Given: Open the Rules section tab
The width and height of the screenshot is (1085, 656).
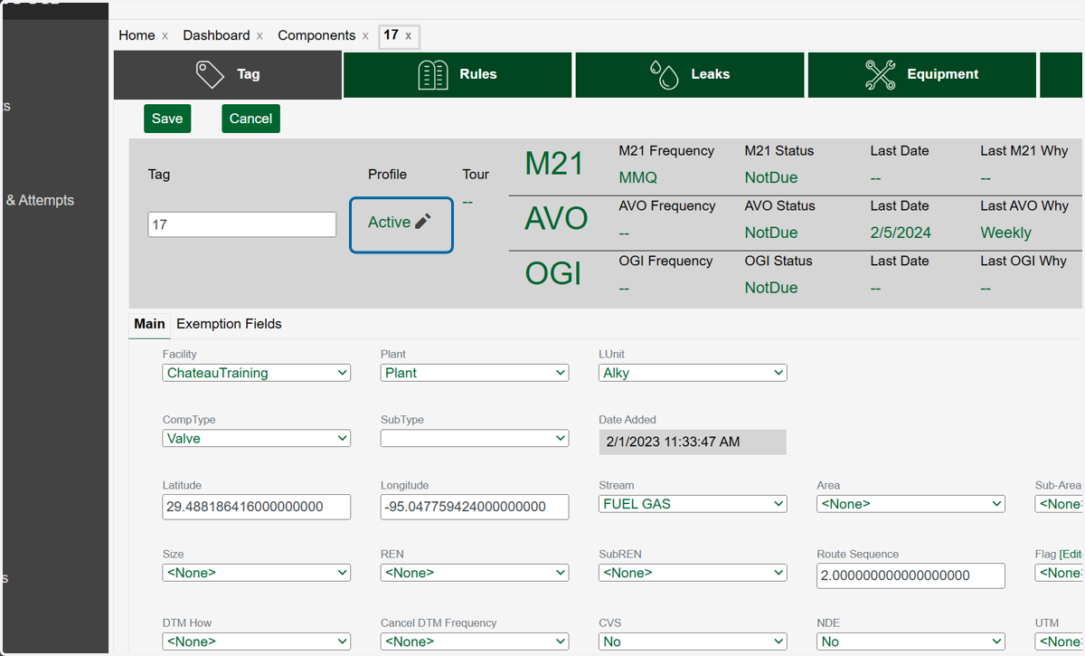Looking at the screenshot, I should click(458, 74).
